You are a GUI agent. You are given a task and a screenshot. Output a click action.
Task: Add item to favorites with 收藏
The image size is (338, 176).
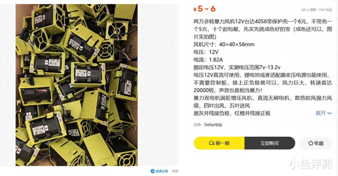(x=316, y=143)
